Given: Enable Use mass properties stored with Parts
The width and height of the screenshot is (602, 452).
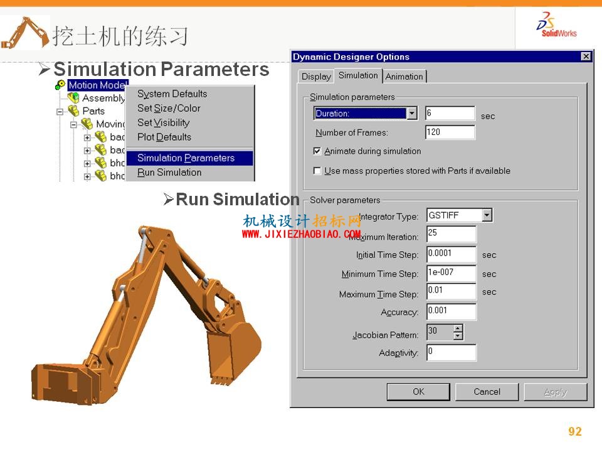Looking at the screenshot, I should coord(317,170).
